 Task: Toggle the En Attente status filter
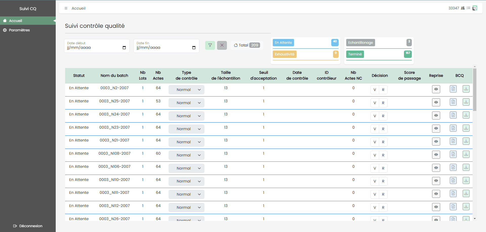[283, 42]
